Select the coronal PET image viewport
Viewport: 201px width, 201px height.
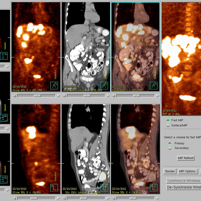(x=36, y=47)
